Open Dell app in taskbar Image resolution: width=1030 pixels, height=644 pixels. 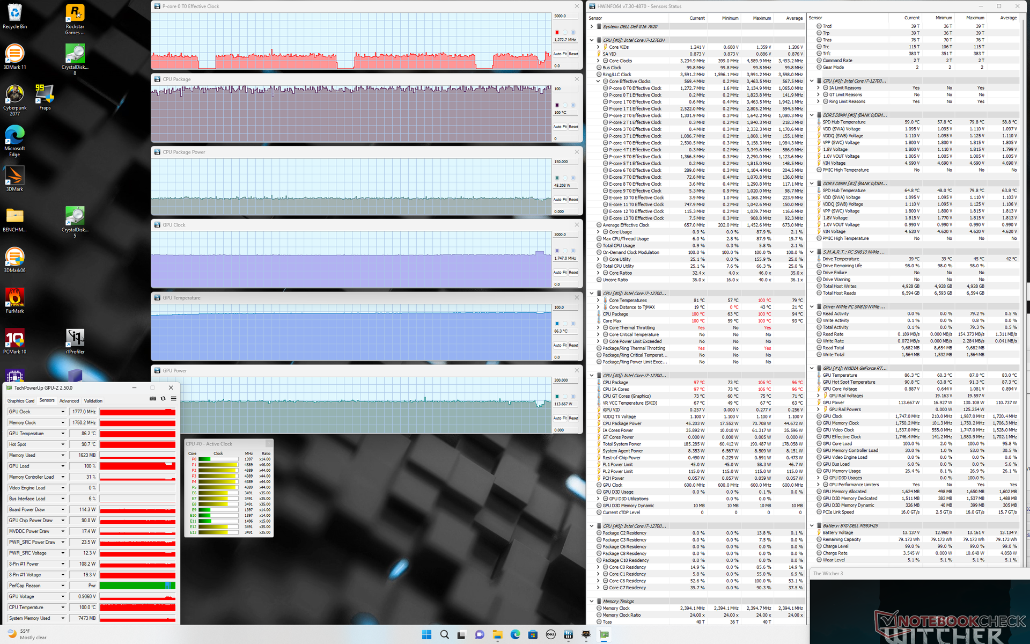coord(550,634)
